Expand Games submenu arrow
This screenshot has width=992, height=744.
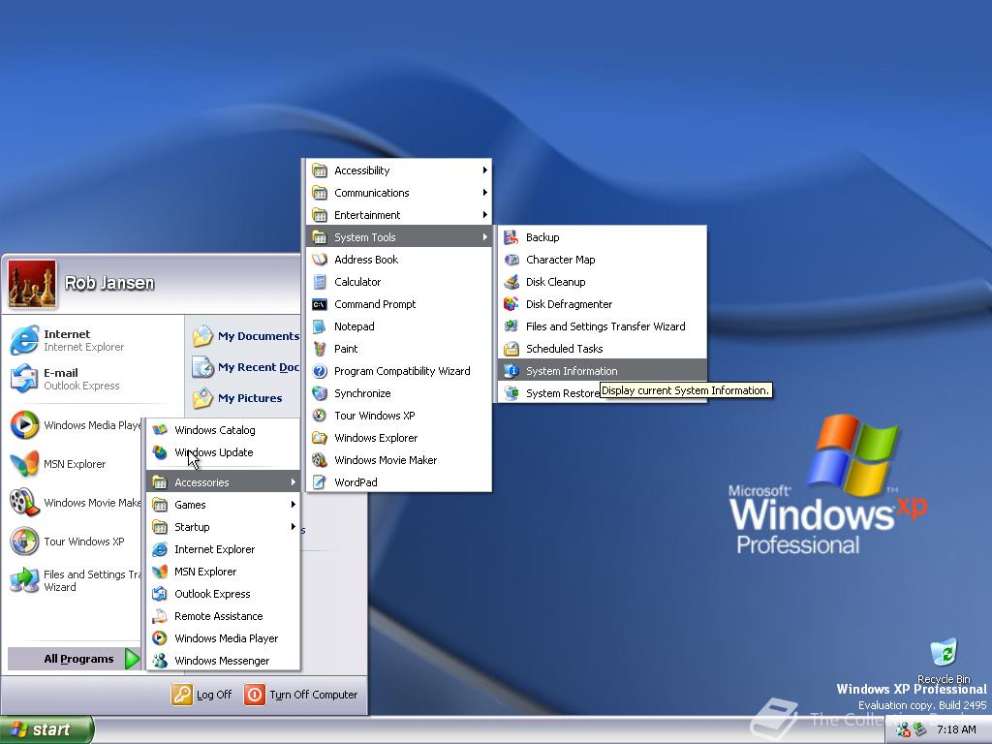(293, 504)
